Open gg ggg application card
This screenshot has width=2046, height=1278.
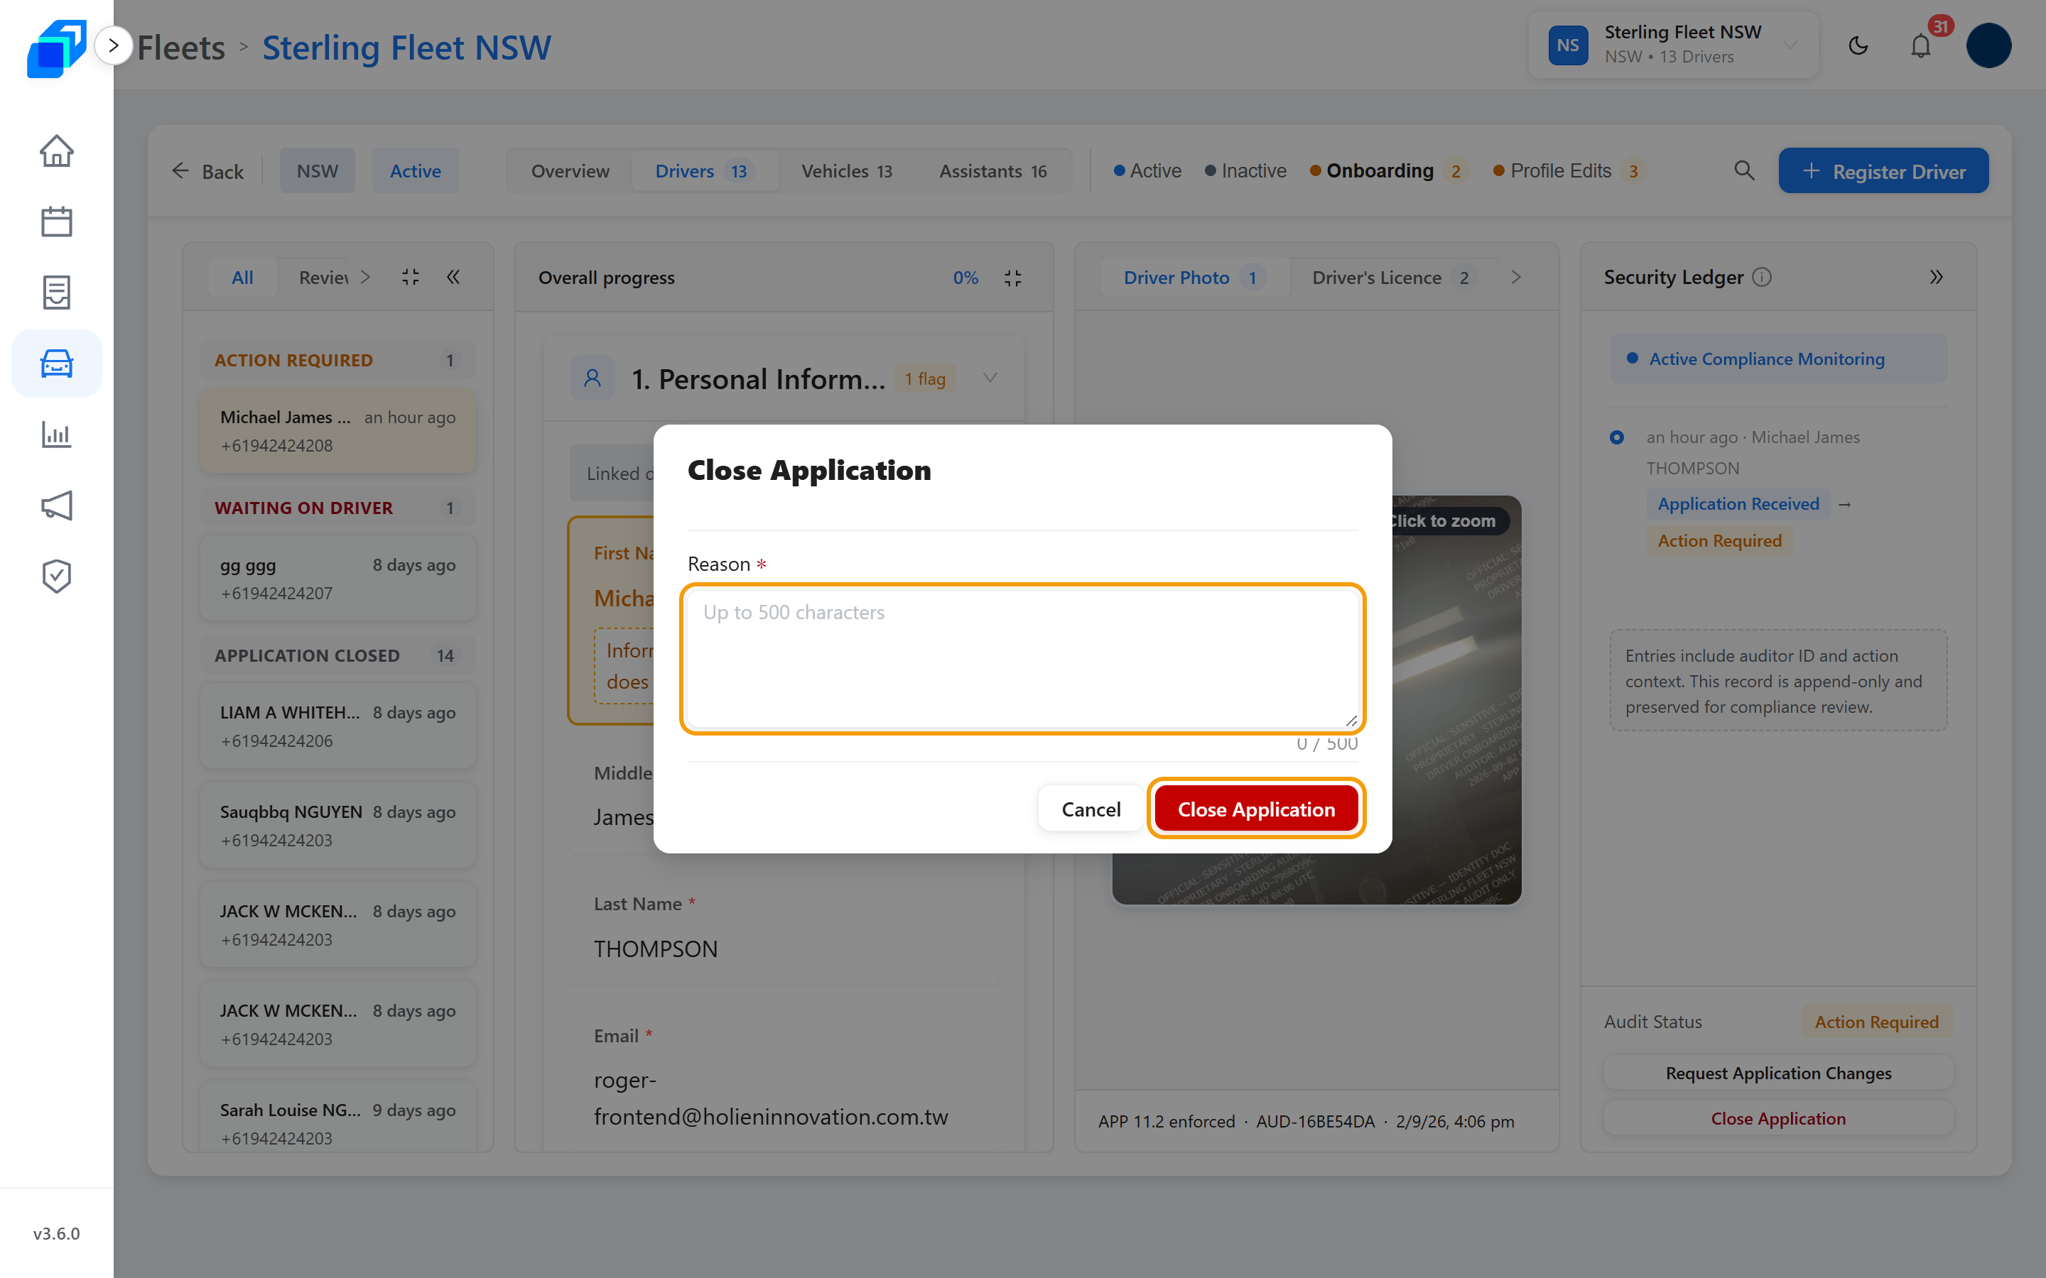point(337,579)
